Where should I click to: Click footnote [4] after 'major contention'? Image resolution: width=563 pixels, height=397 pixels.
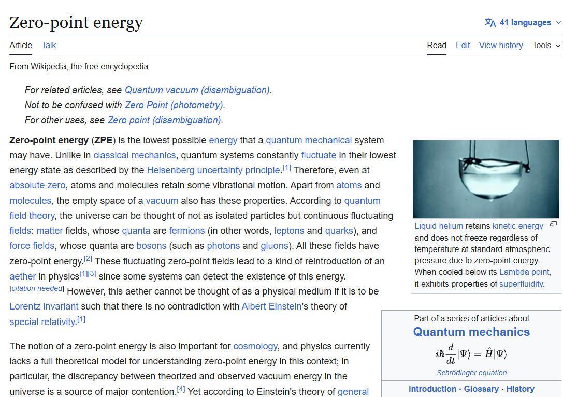[181, 389]
